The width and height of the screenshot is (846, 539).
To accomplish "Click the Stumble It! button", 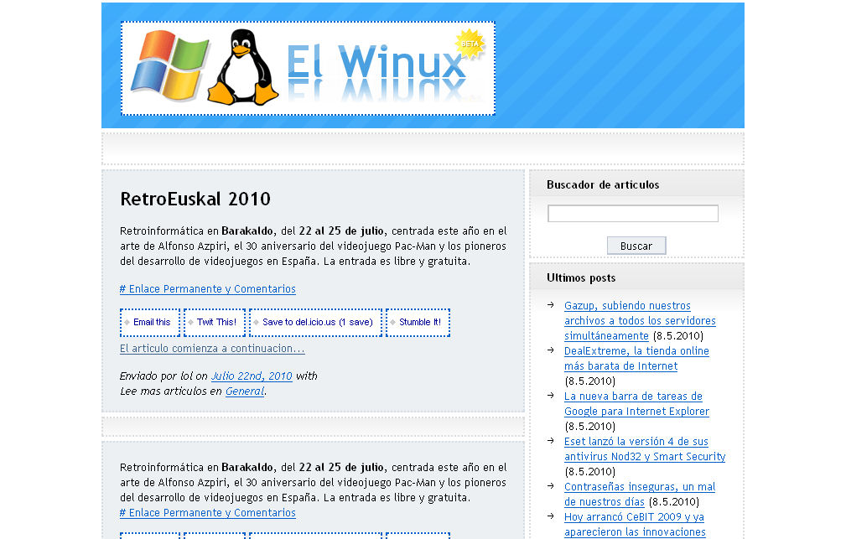I will (x=418, y=323).
